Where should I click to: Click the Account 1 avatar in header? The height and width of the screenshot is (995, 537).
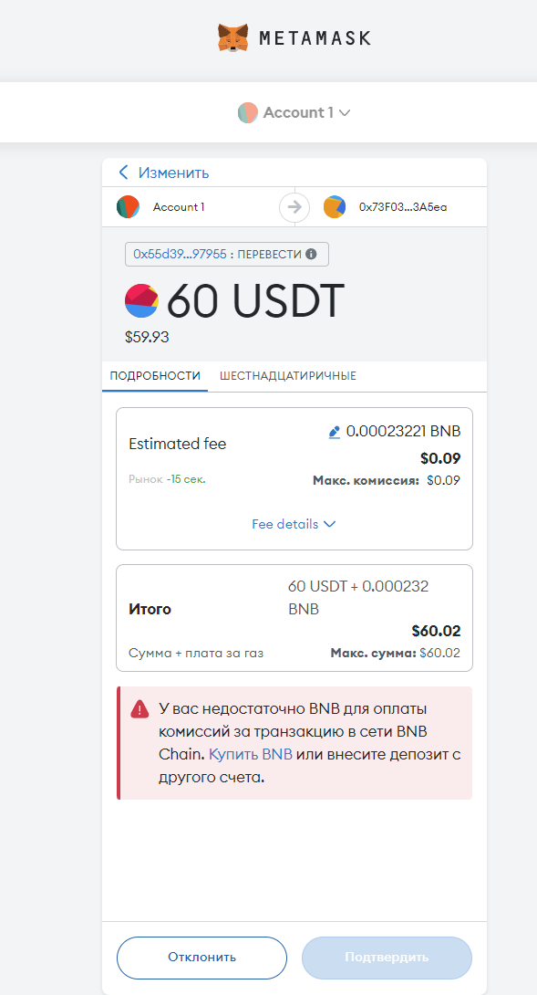pos(247,113)
